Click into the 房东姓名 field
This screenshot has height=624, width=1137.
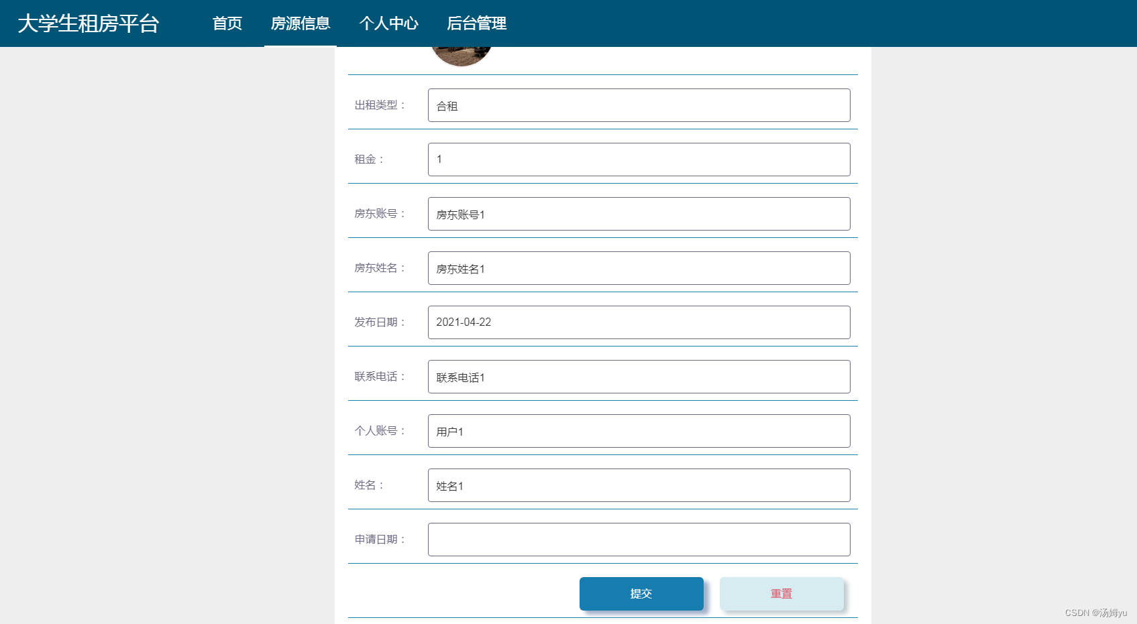coord(639,268)
